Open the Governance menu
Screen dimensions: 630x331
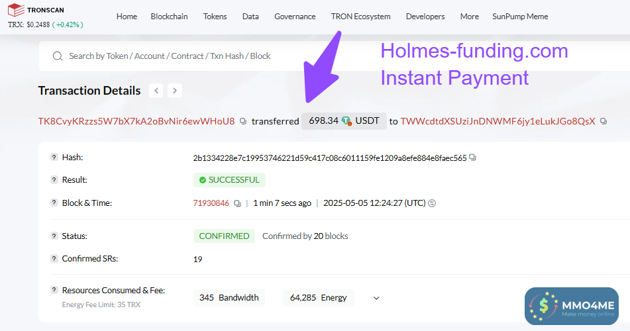(295, 17)
